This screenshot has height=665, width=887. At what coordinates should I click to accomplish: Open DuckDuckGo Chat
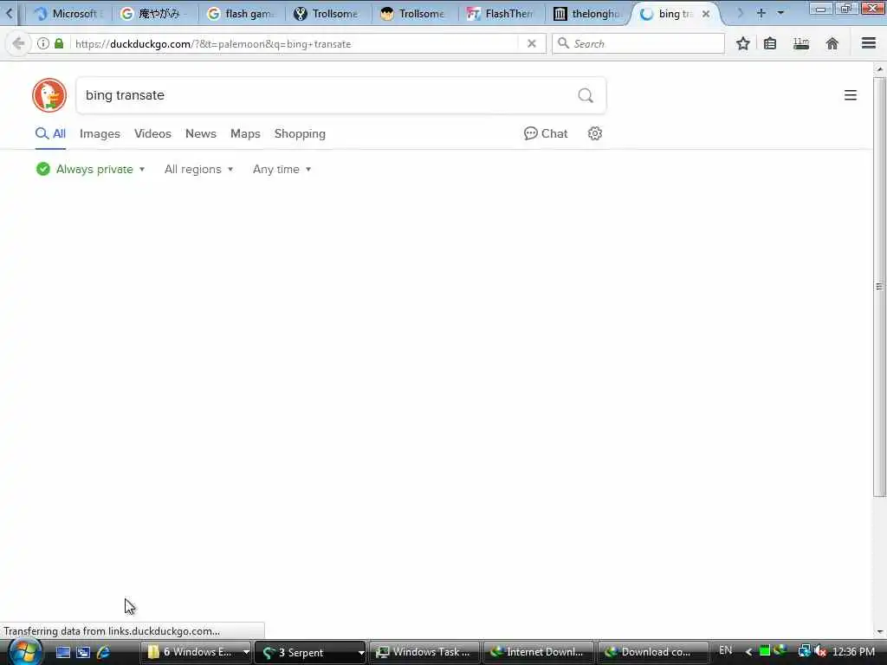[x=546, y=133]
